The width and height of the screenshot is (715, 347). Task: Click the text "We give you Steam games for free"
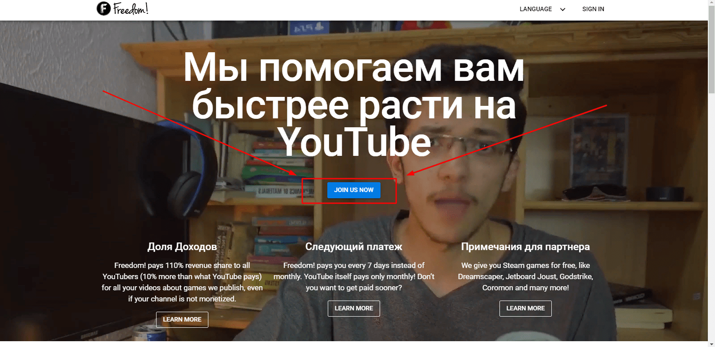point(519,265)
